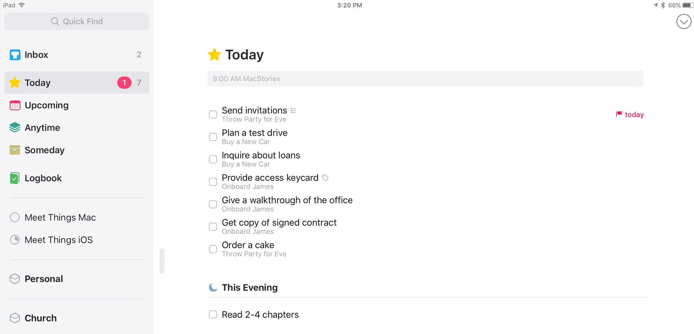Mark Plan a test drive complete
Screen dimensions: 694x334
tap(213, 137)
